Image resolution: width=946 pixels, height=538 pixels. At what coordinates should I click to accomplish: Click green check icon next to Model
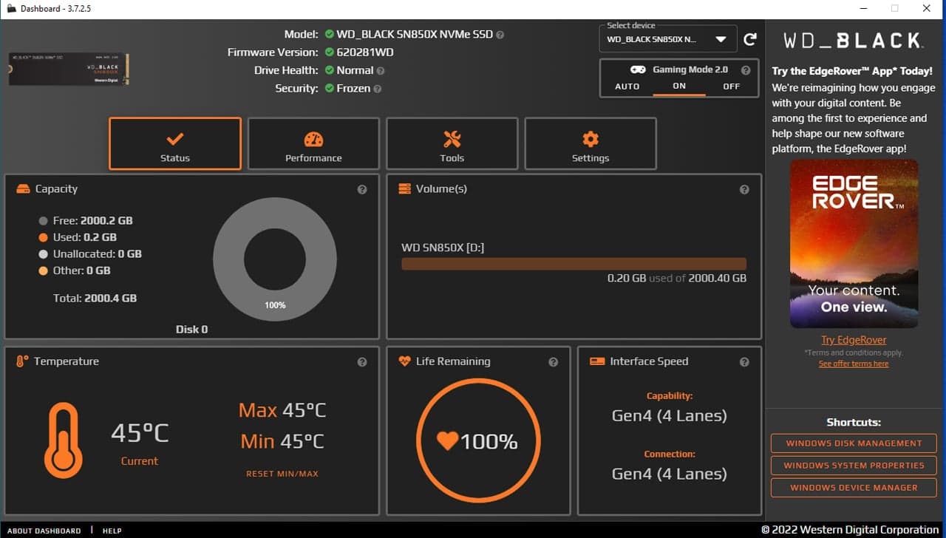click(329, 35)
